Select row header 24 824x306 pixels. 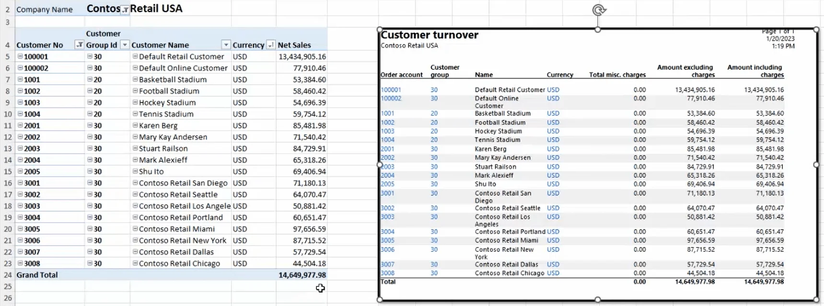click(7, 275)
